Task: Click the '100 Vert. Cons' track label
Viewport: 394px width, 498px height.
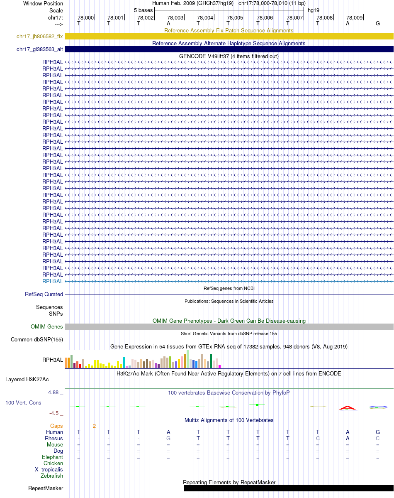Action: (23, 403)
